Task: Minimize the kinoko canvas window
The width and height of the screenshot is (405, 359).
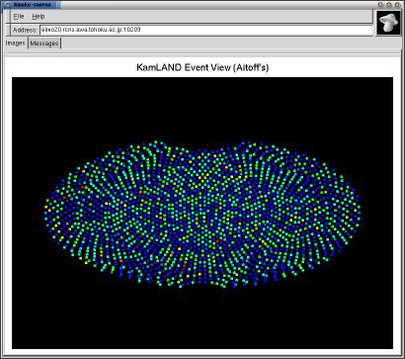Action: [x=380, y=5]
